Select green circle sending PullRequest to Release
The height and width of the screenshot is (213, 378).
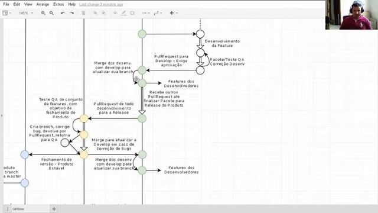[x=142, y=118]
